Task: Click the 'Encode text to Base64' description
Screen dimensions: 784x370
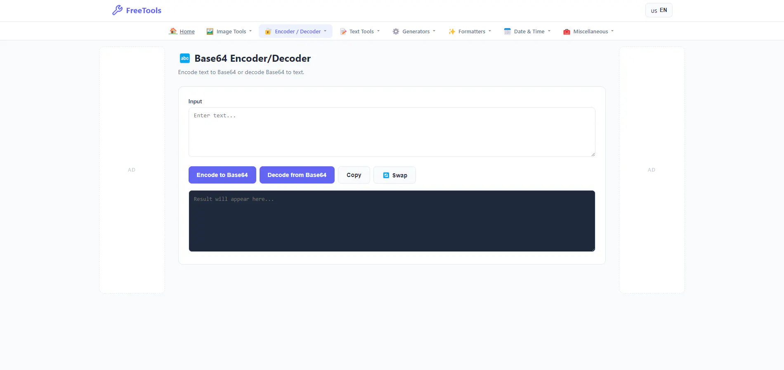Action: [x=241, y=72]
